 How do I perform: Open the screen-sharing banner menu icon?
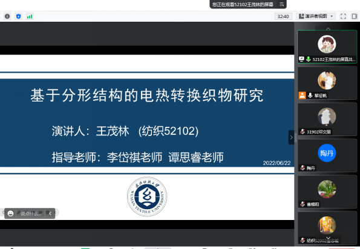[x=282, y=4]
